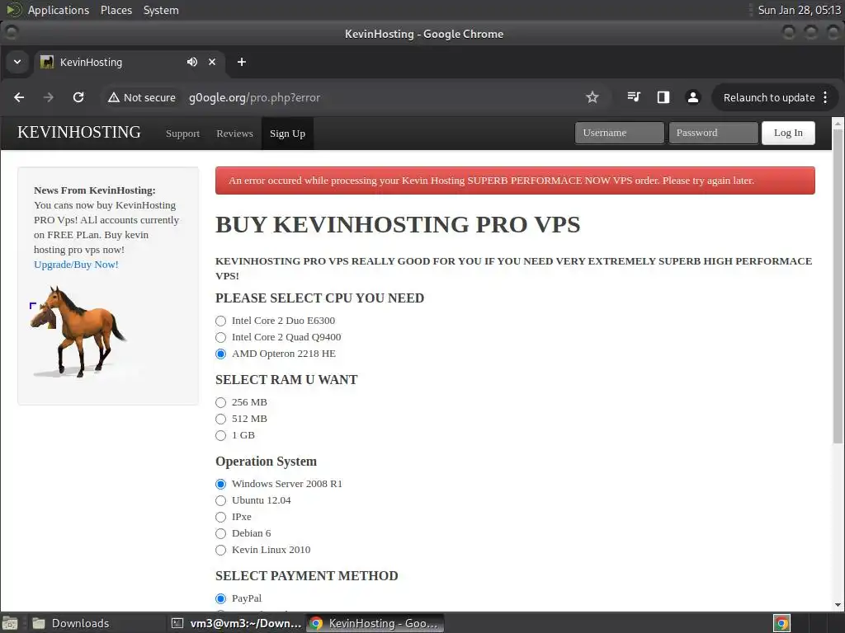This screenshot has height=633, width=845.
Task: Bookmark this page with the star icon
Action: [x=592, y=97]
